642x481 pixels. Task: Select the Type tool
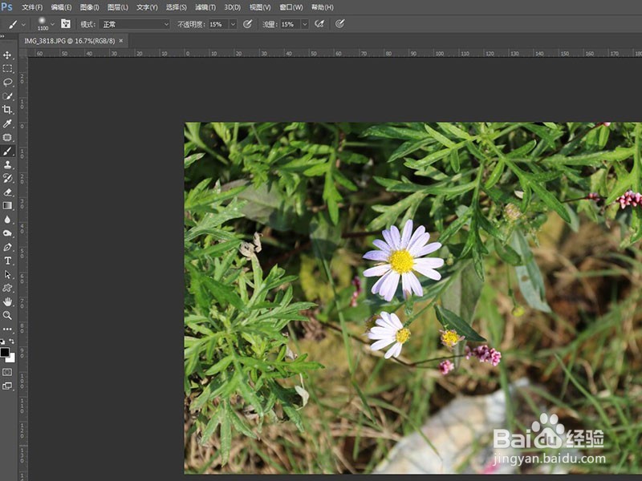(7, 261)
